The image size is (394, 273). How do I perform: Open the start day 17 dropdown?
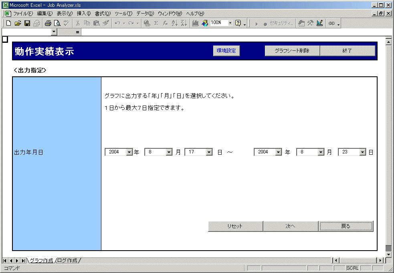pyautogui.click(x=209, y=152)
